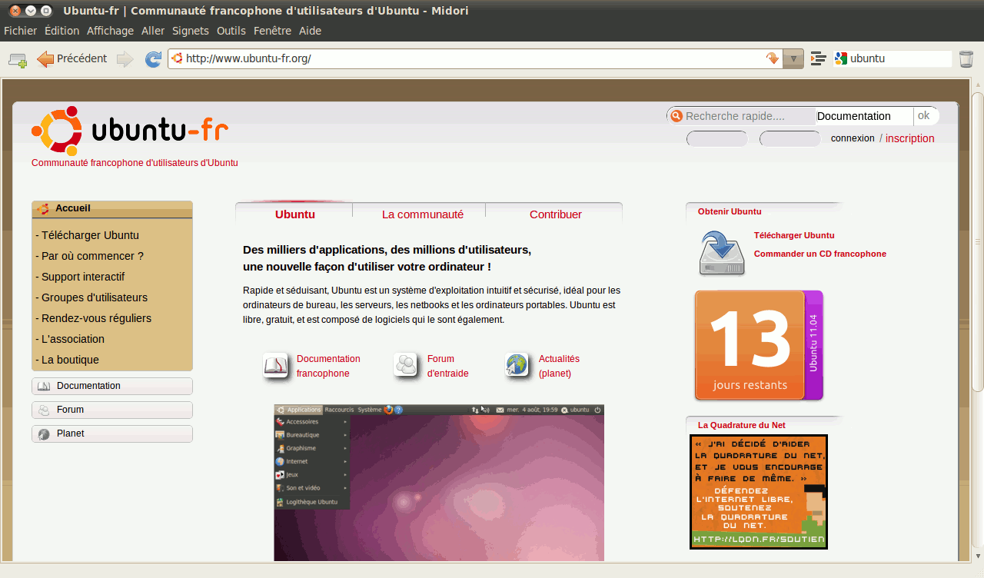
Task: Click the Télécharger Ubuntu drive download icon
Action: click(721, 253)
